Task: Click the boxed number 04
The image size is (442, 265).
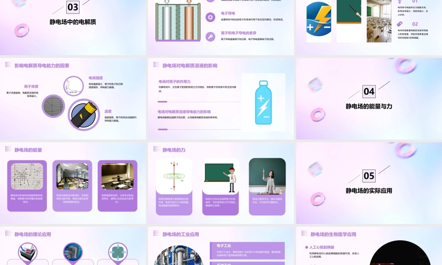Action: pos(369,91)
